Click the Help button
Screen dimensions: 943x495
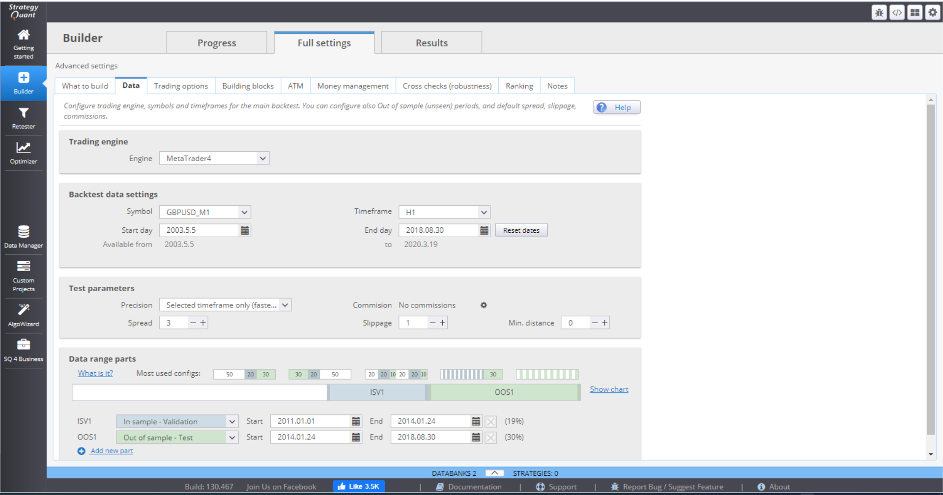click(617, 108)
